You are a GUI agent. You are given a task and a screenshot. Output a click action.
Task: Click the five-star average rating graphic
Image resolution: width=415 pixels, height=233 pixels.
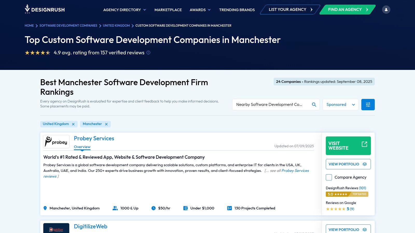pyautogui.click(x=38, y=53)
